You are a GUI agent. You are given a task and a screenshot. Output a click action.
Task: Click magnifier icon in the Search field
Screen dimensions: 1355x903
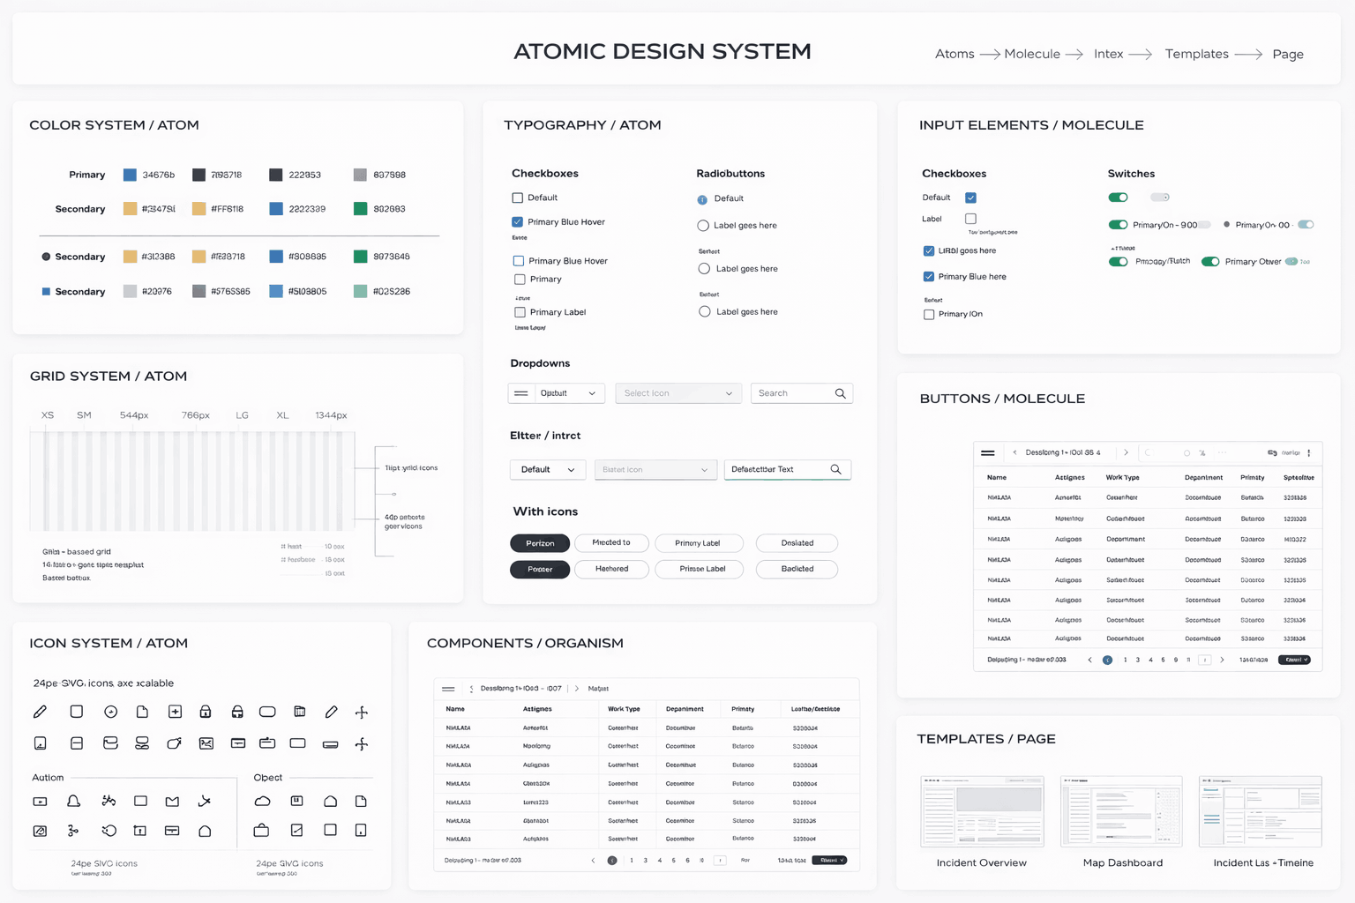[x=840, y=393]
